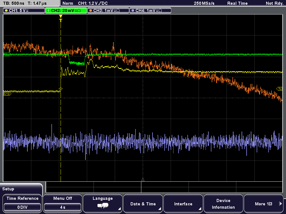Click the C1 ground reference marker

[x=7, y=94]
